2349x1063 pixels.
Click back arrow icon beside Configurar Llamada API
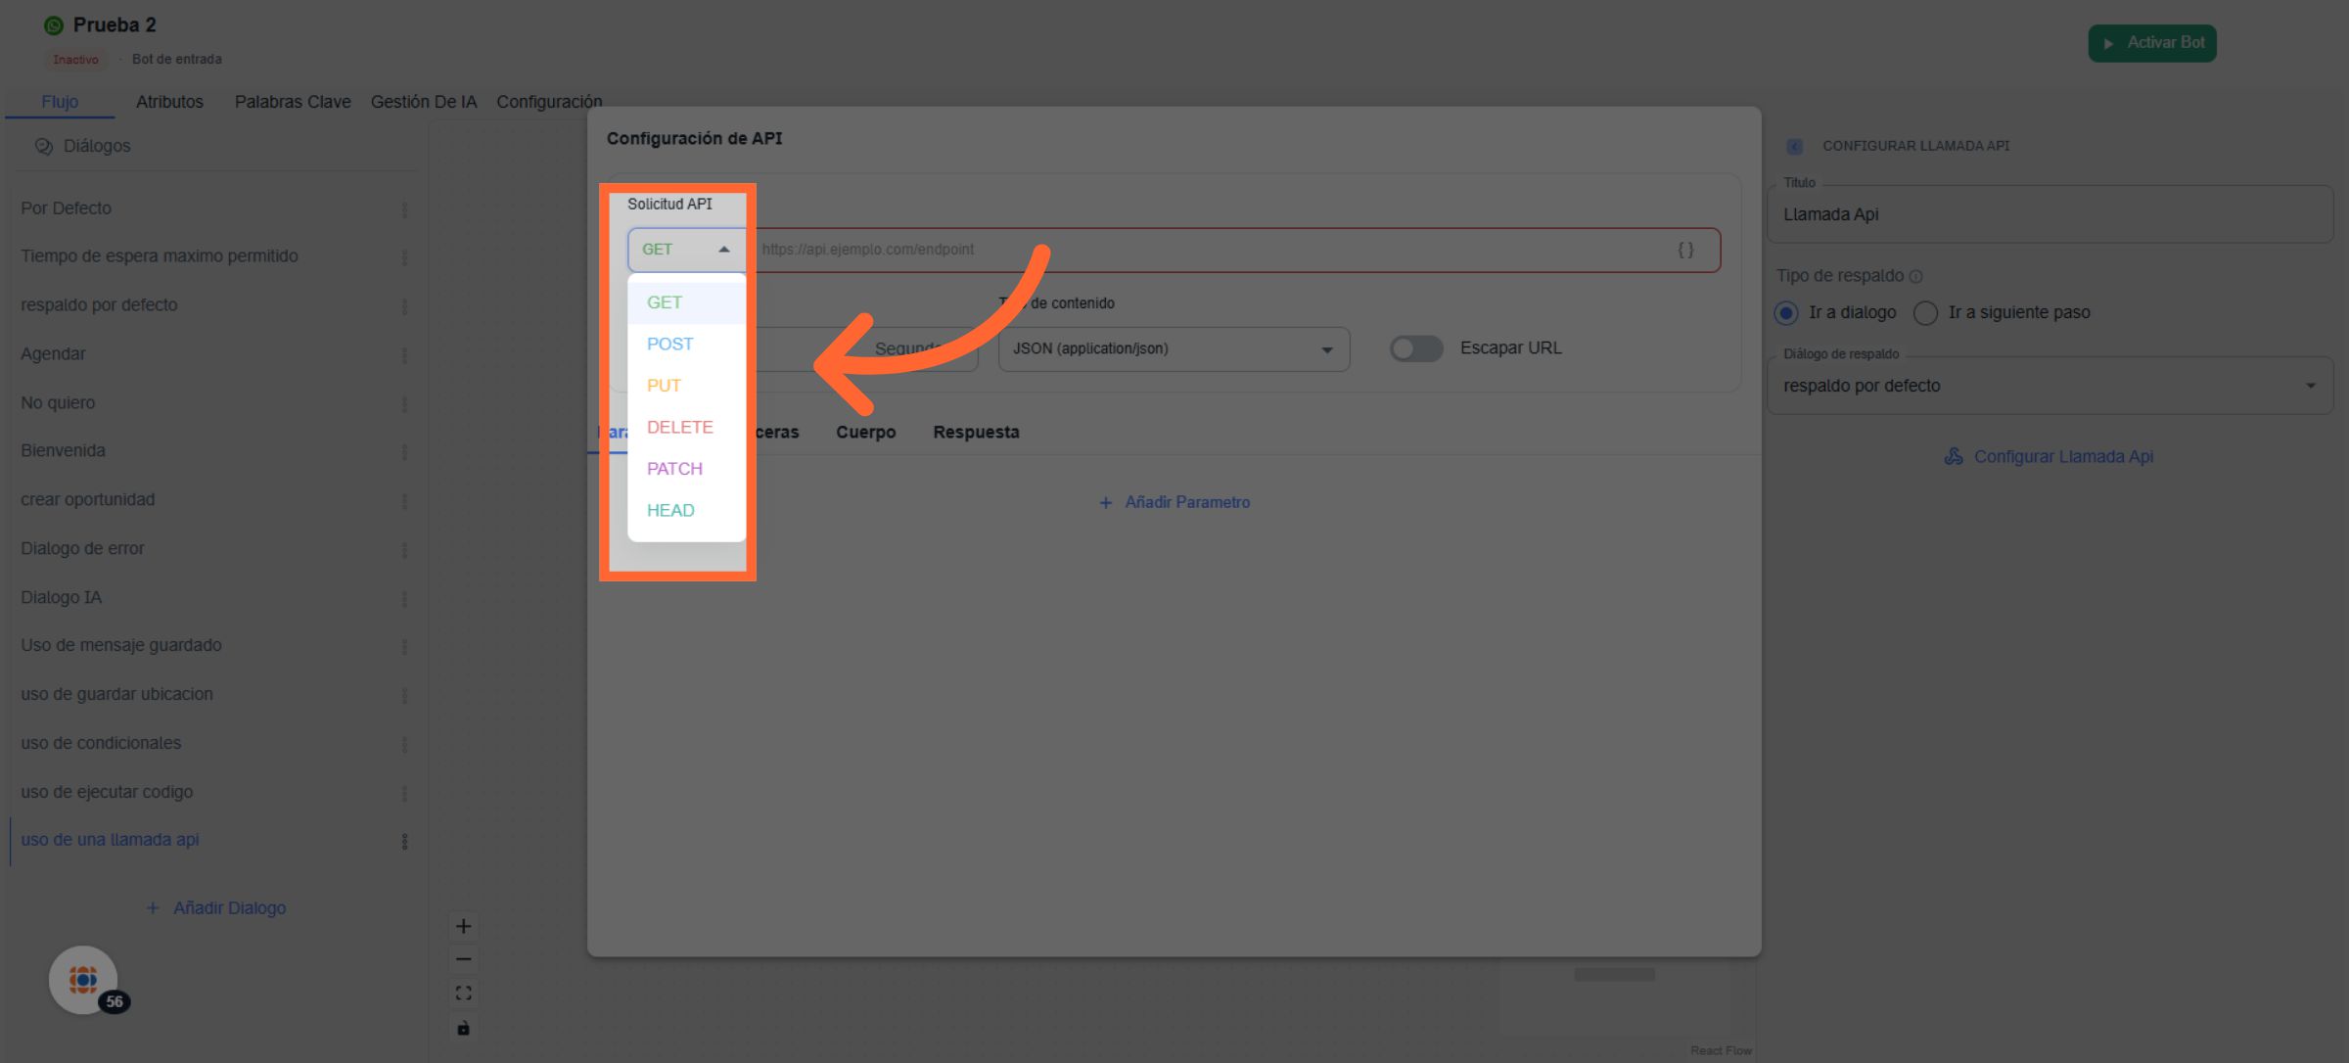tap(1794, 146)
